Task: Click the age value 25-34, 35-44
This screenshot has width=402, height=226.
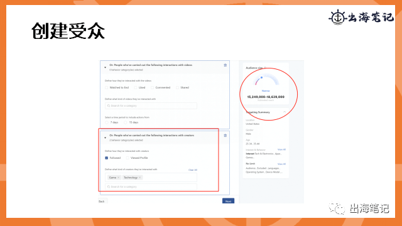Action: tap(253, 144)
